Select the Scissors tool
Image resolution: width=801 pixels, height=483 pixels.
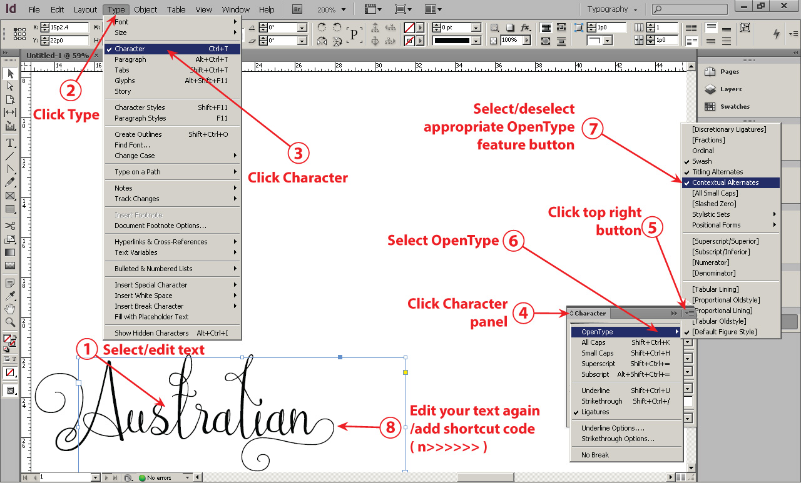click(x=10, y=226)
